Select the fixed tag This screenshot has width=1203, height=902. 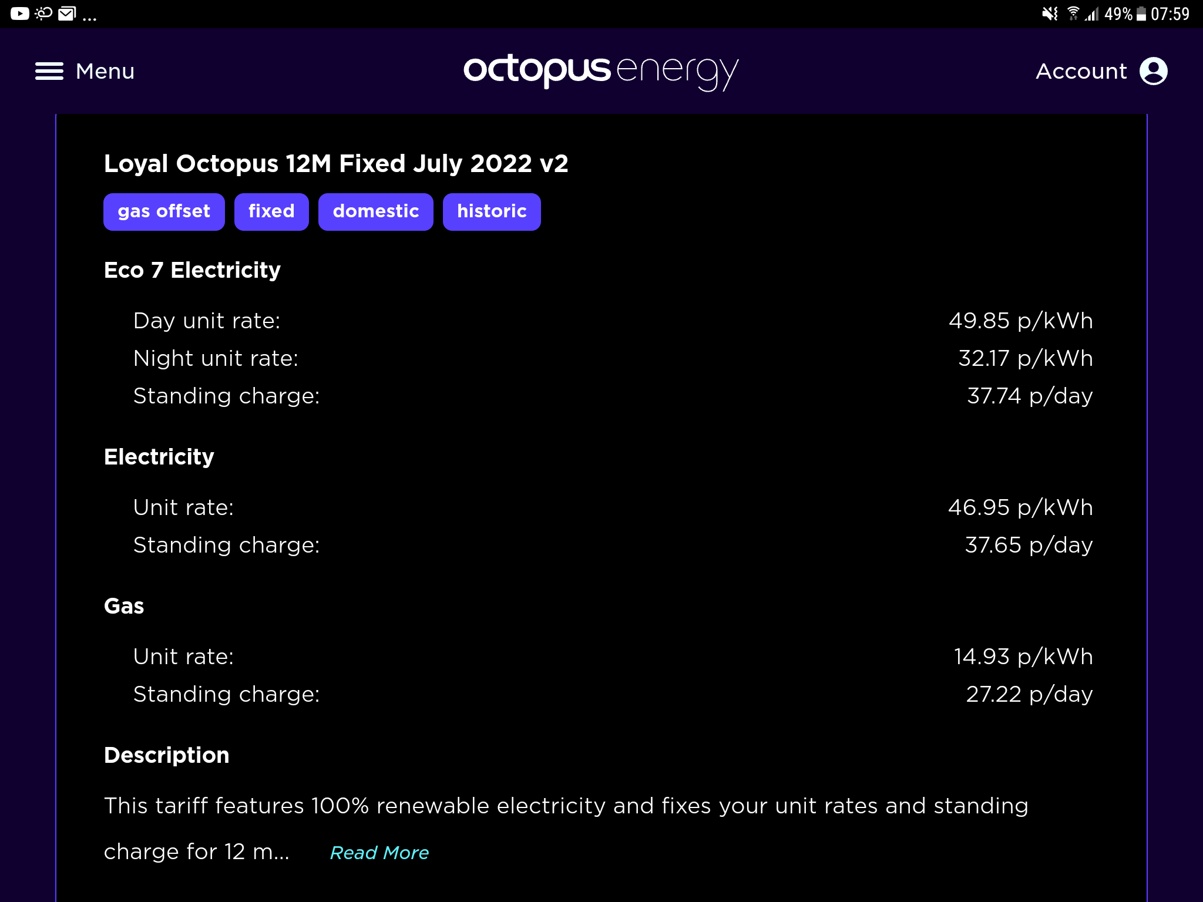pyautogui.click(x=271, y=211)
